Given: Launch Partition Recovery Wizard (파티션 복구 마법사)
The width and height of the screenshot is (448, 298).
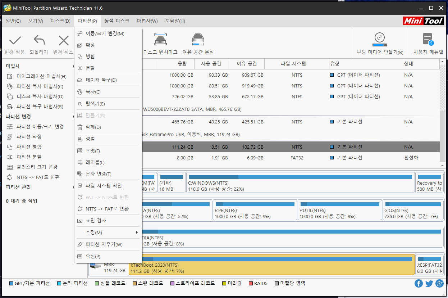Looking at the screenshot, I should 35,107.
